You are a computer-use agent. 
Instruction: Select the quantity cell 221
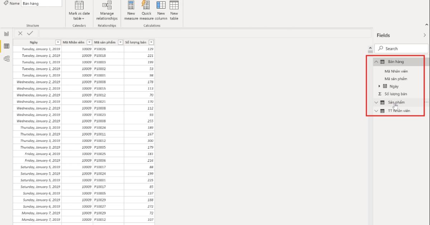tap(139, 56)
